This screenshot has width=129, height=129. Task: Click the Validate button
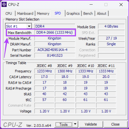point(91,124)
